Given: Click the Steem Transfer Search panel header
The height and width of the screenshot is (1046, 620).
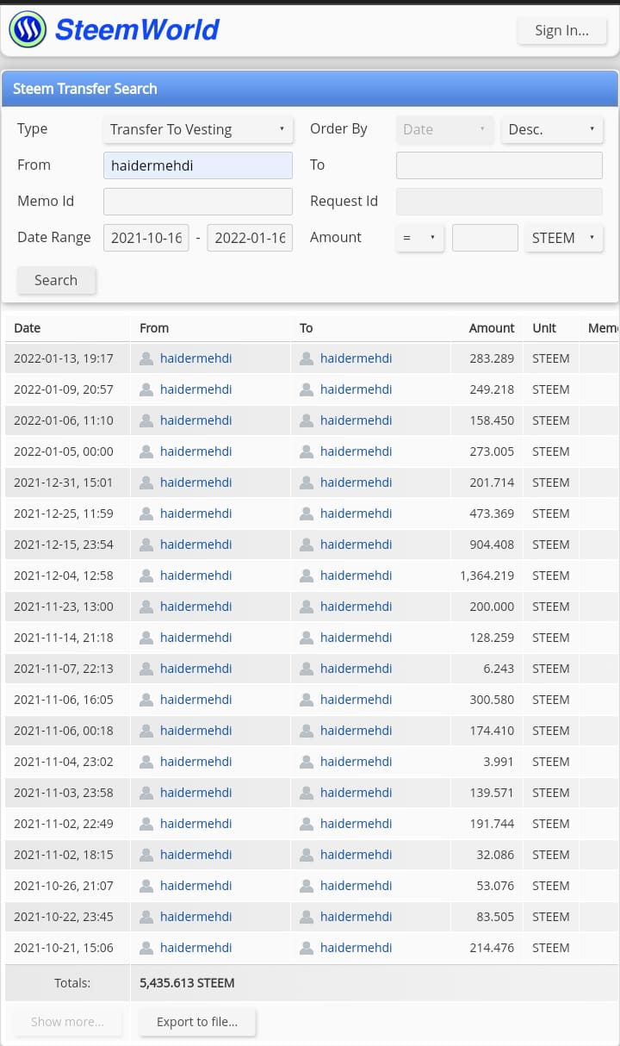Looking at the screenshot, I should (310, 89).
